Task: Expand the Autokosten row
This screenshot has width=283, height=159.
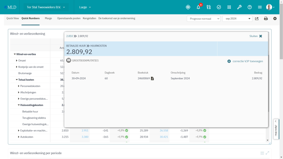Action: pyautogui.click(x=19, y=137)
